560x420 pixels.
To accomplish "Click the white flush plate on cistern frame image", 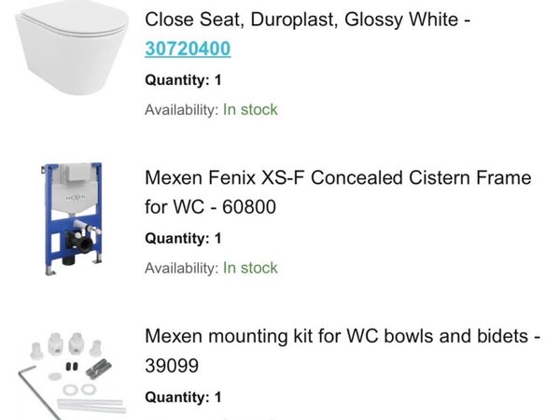I will [x=73, y=175].
